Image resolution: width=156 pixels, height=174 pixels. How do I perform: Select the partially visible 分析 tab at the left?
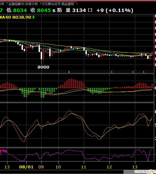click(2, 4)
